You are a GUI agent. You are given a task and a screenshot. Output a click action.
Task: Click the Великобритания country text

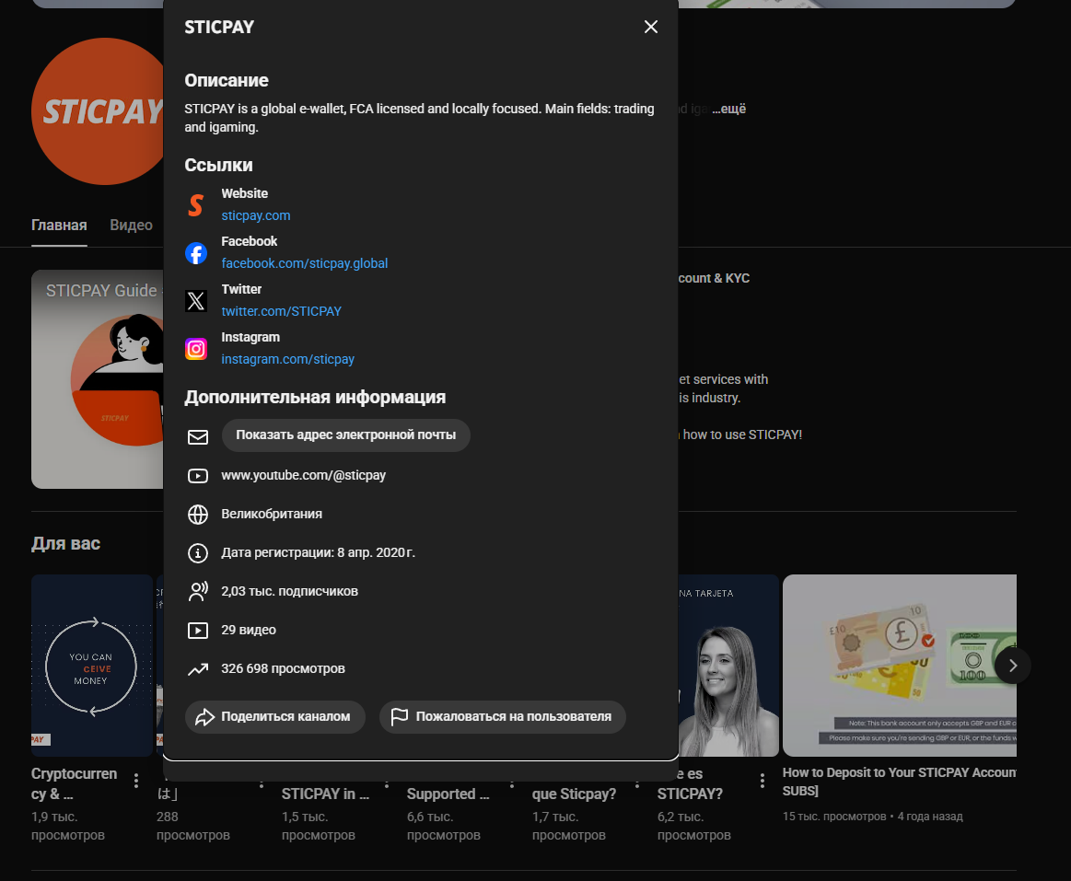[x=271, y=515]
